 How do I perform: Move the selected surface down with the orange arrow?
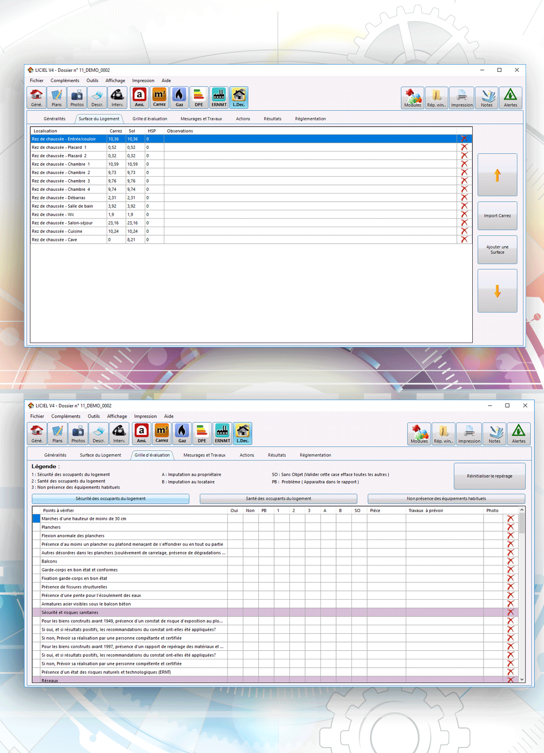click(497, 291)
